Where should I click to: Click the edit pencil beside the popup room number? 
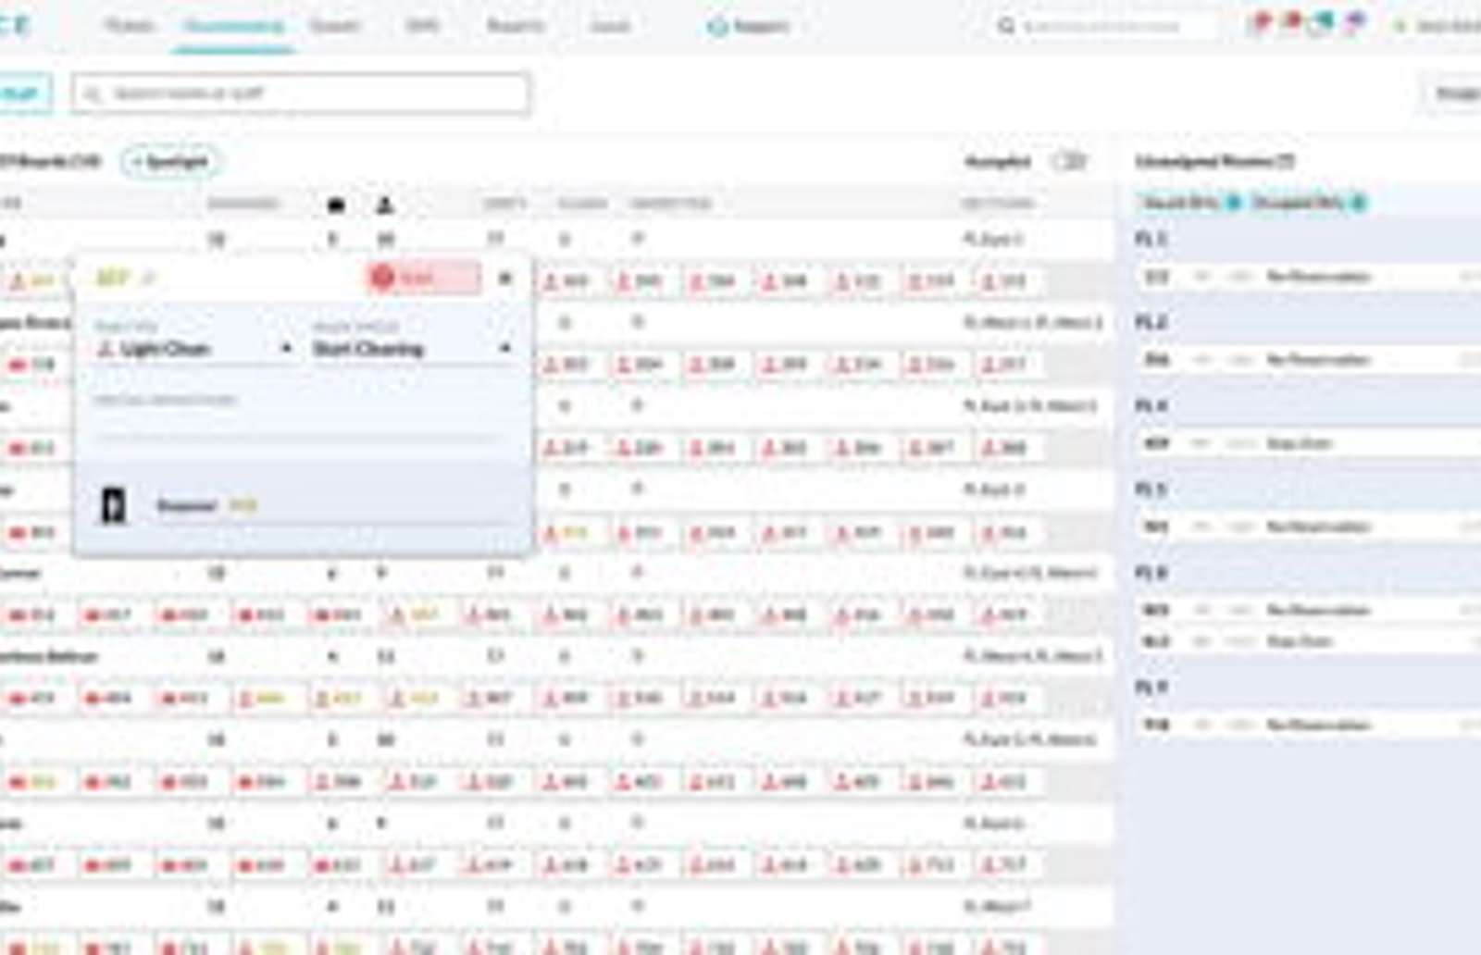[x=149, y=279]
